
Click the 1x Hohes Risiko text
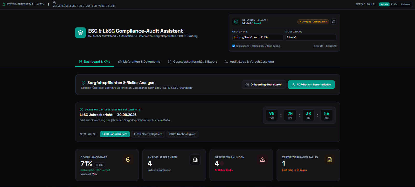[x=224, y=170]
